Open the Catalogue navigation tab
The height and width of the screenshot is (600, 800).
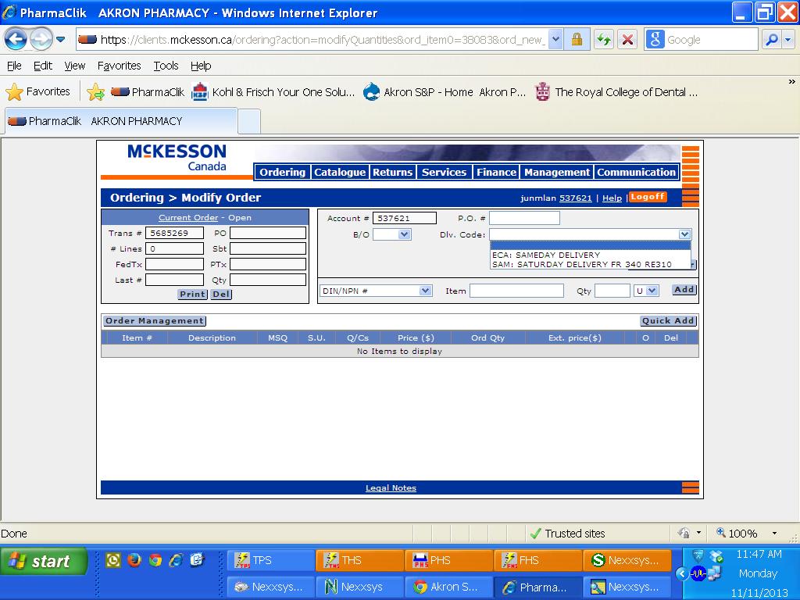point(339,172)
